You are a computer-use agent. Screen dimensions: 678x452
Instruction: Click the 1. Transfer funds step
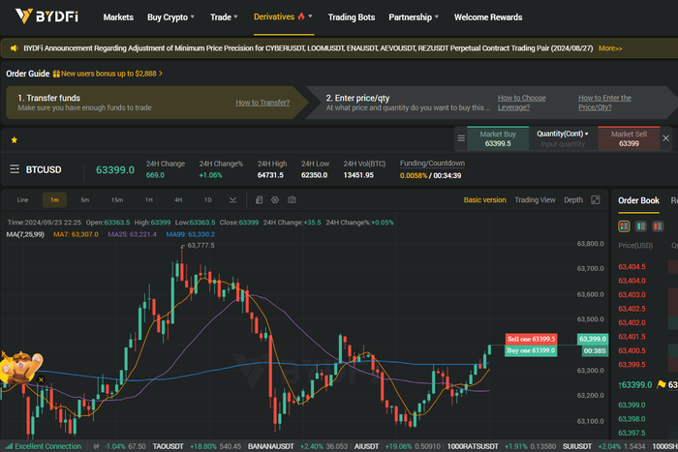(x=156, y=103)
